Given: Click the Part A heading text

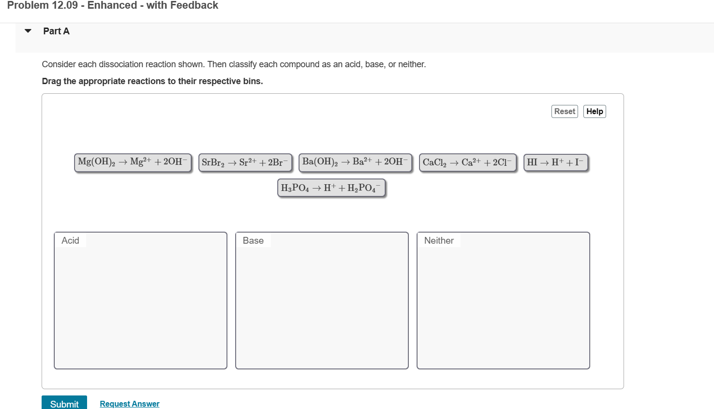Looking at the screenshot, I should [56, 30].
